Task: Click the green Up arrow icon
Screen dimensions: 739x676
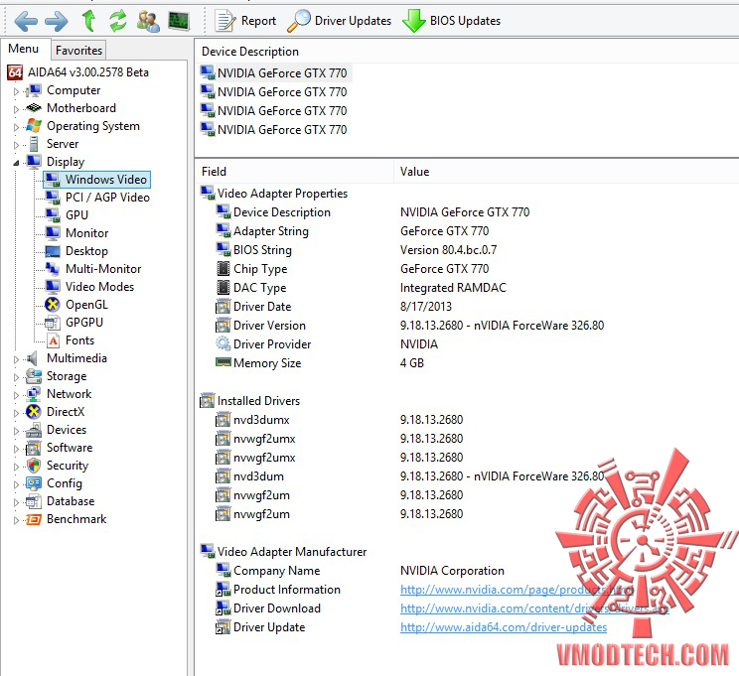Action: (88, 21)
